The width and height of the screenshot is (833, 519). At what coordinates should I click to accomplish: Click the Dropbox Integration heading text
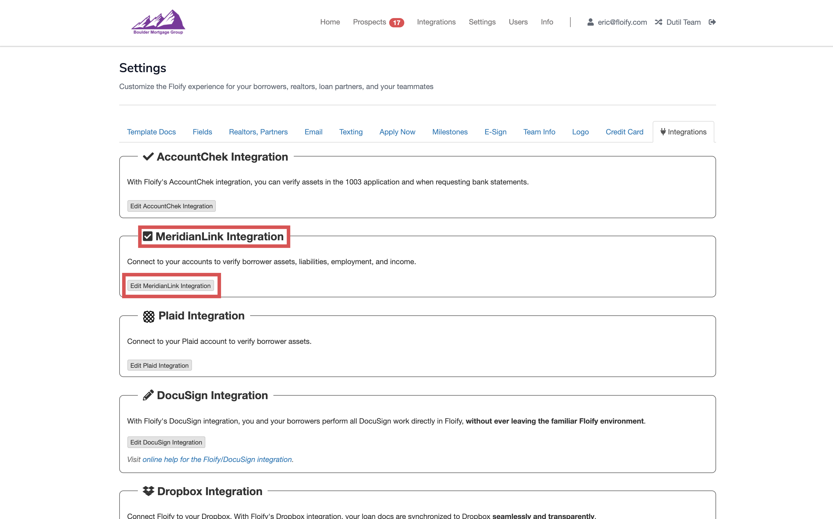point(210,491)
